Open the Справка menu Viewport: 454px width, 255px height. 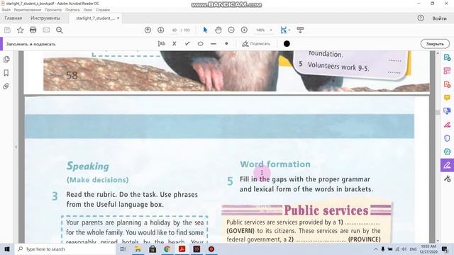103,10
